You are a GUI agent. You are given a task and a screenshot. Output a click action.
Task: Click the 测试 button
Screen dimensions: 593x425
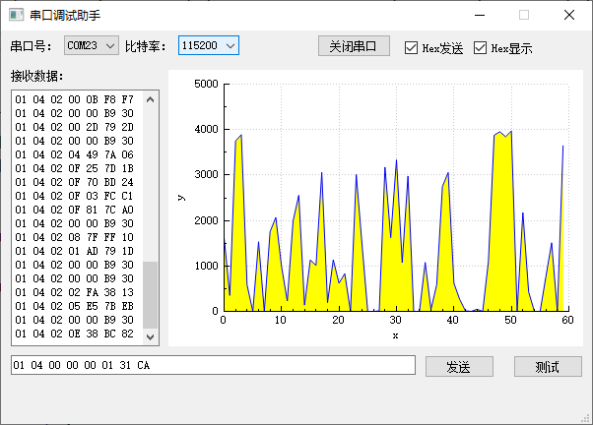pyautogui.click(x=547, y=366)
